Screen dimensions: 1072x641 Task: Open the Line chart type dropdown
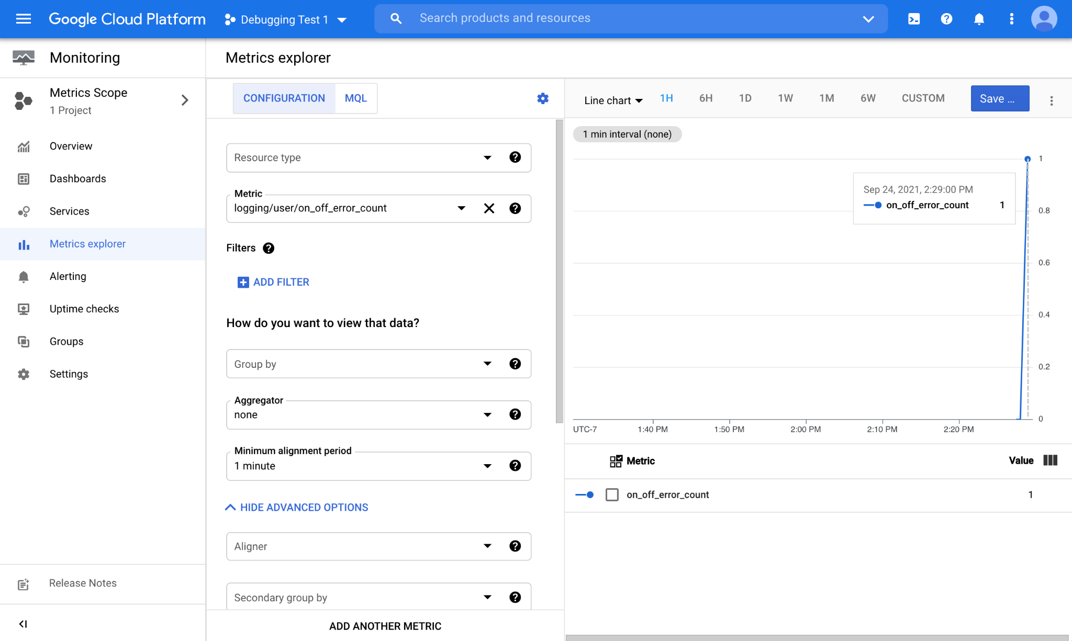coord(613,100)
